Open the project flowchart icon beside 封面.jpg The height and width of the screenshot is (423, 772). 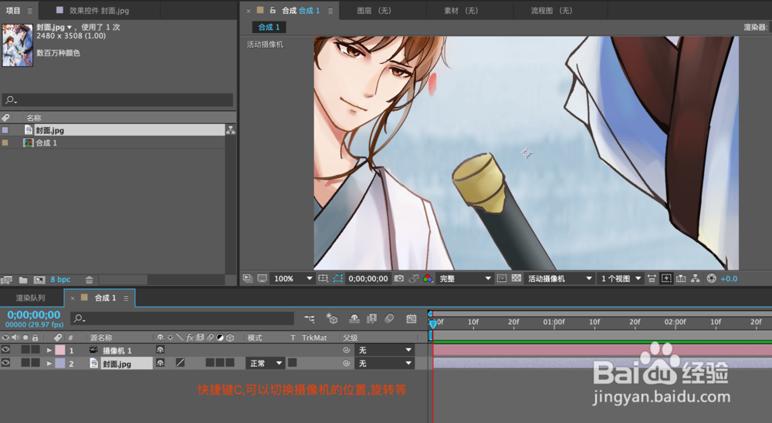click(230, 129)
